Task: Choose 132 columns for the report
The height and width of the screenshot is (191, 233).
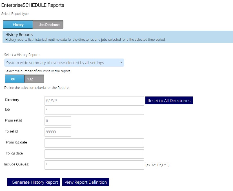Action: click(30, 79)
